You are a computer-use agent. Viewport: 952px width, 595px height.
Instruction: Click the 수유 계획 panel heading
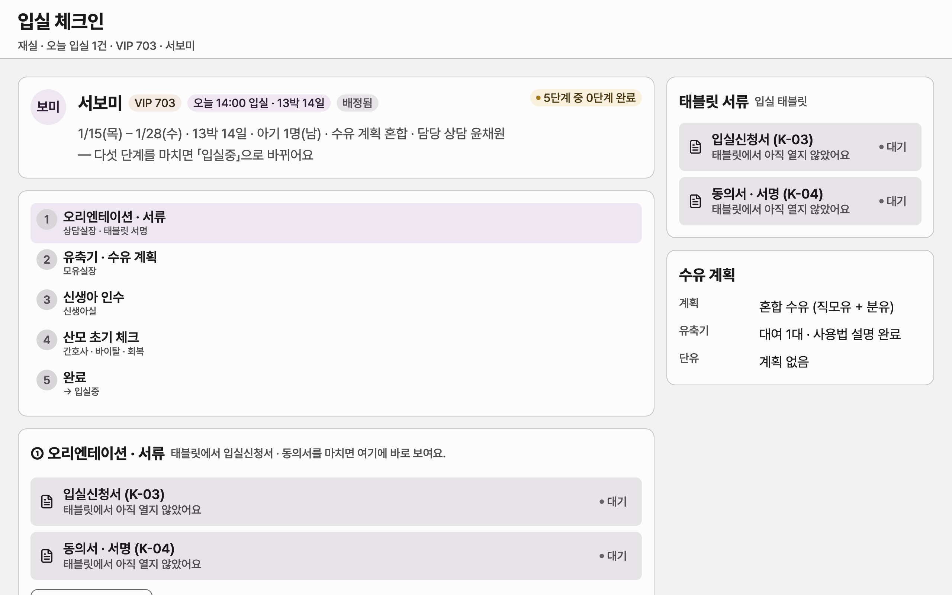[x=707, y=275]
